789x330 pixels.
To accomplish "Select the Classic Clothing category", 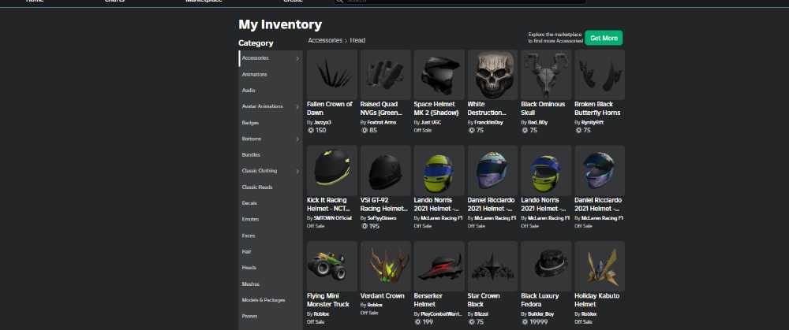I will point(271,171).
